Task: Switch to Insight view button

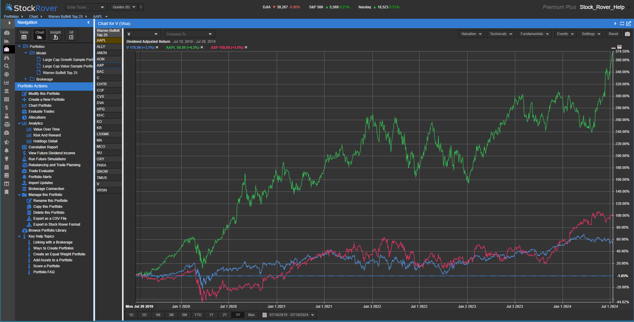Action: click(55, 35)
